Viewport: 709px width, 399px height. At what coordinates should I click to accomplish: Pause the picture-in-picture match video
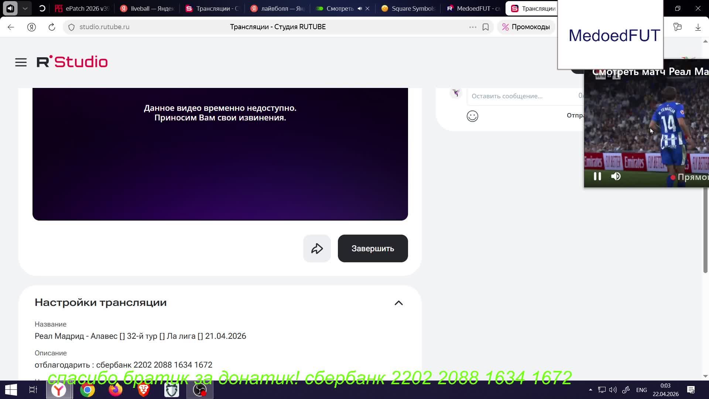(597, 177)
